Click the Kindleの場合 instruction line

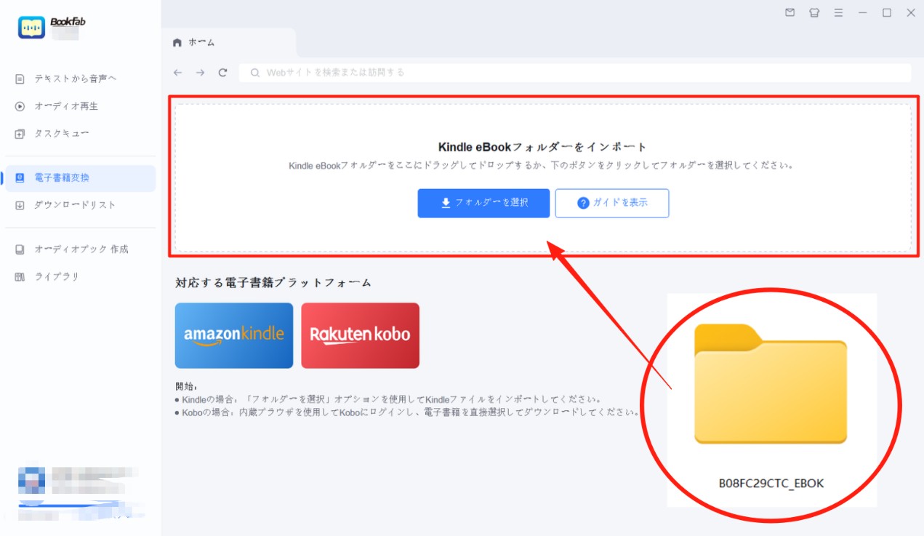coord(388,399)
